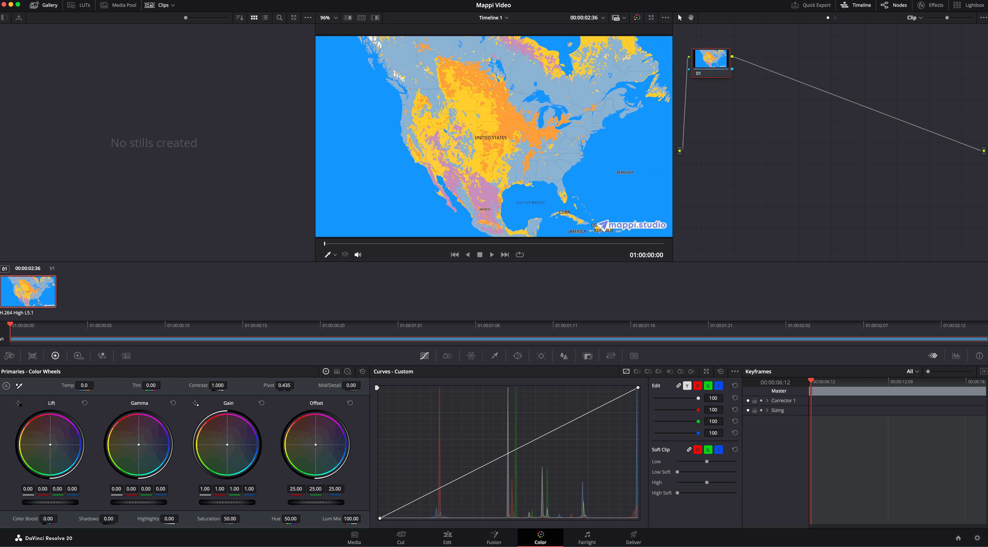Expand the Sizing keyframe track
Screen dimensions: 988x547
tap(767, 410)
